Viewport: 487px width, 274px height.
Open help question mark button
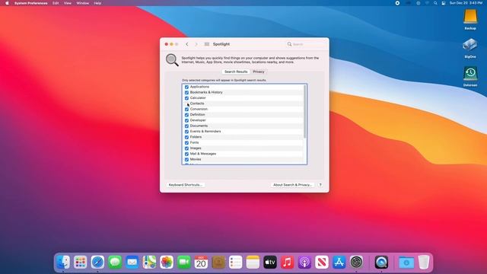320,185
